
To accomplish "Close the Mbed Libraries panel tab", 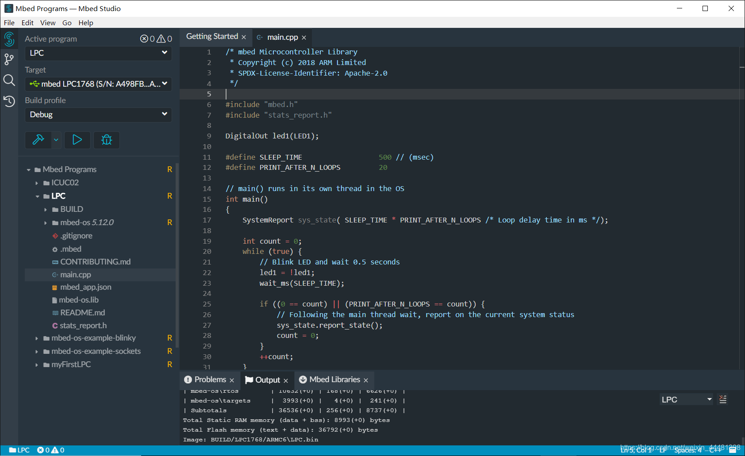I will (x=366, y=380).
